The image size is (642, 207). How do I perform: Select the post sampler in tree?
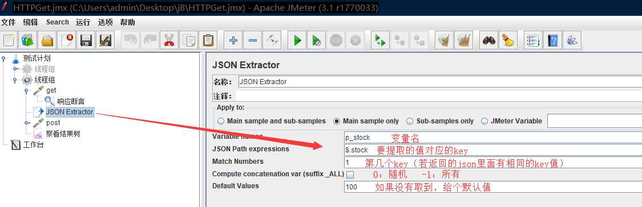(x=53, y=122)
